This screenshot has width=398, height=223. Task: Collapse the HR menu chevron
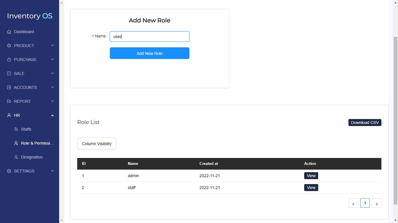point(52,116)
